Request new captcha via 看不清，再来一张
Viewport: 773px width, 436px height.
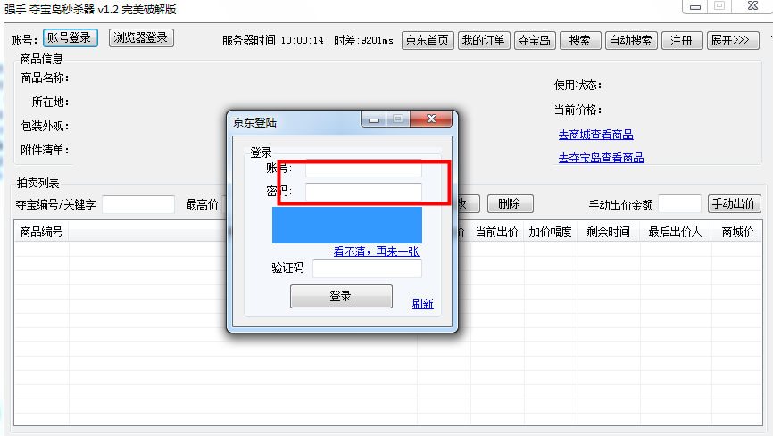pos(376,251)
